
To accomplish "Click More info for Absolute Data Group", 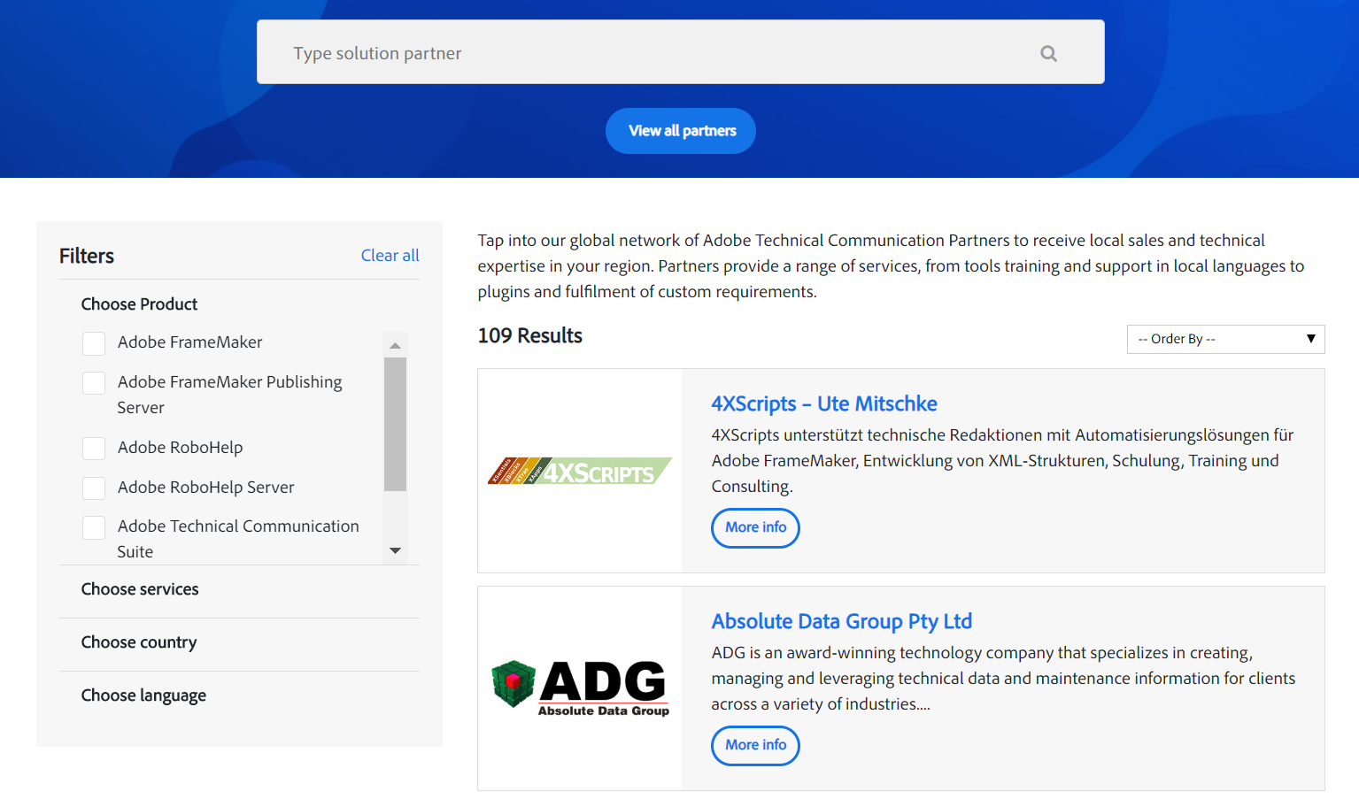I will (x=755, y=745).
